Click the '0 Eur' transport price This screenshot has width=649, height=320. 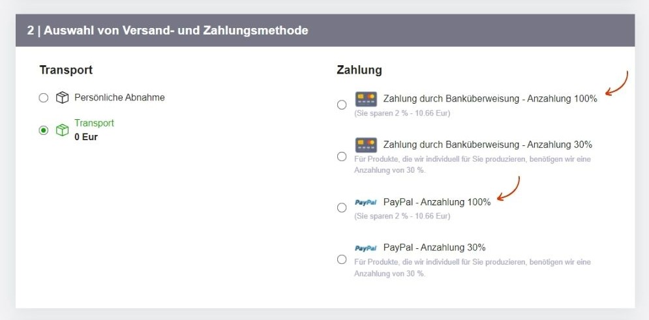point(86,137)
